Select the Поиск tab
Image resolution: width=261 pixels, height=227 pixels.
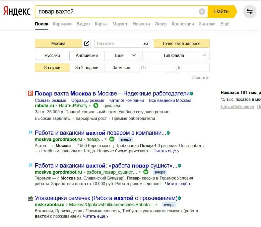tap(42, 24)
